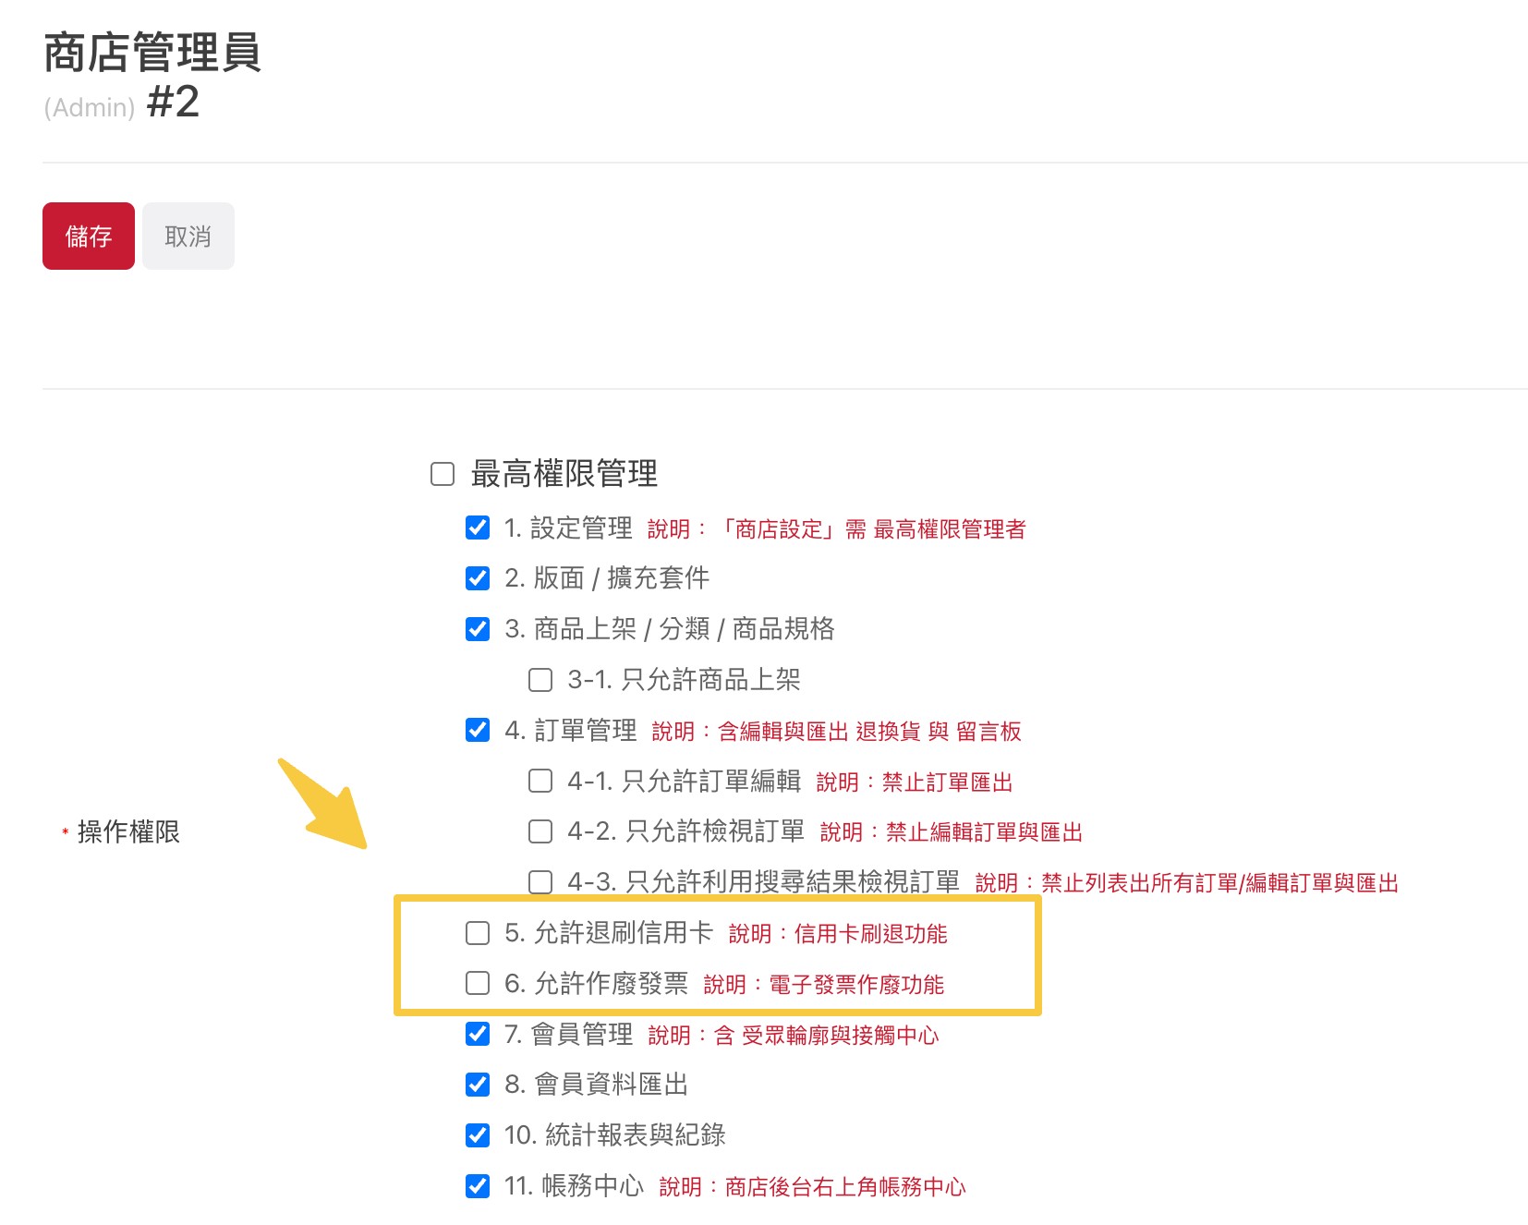The height and width of the screenshot is (1225, 1528).
Task: Click the 允許作廢發票 label text
Action: coord(610,983)
